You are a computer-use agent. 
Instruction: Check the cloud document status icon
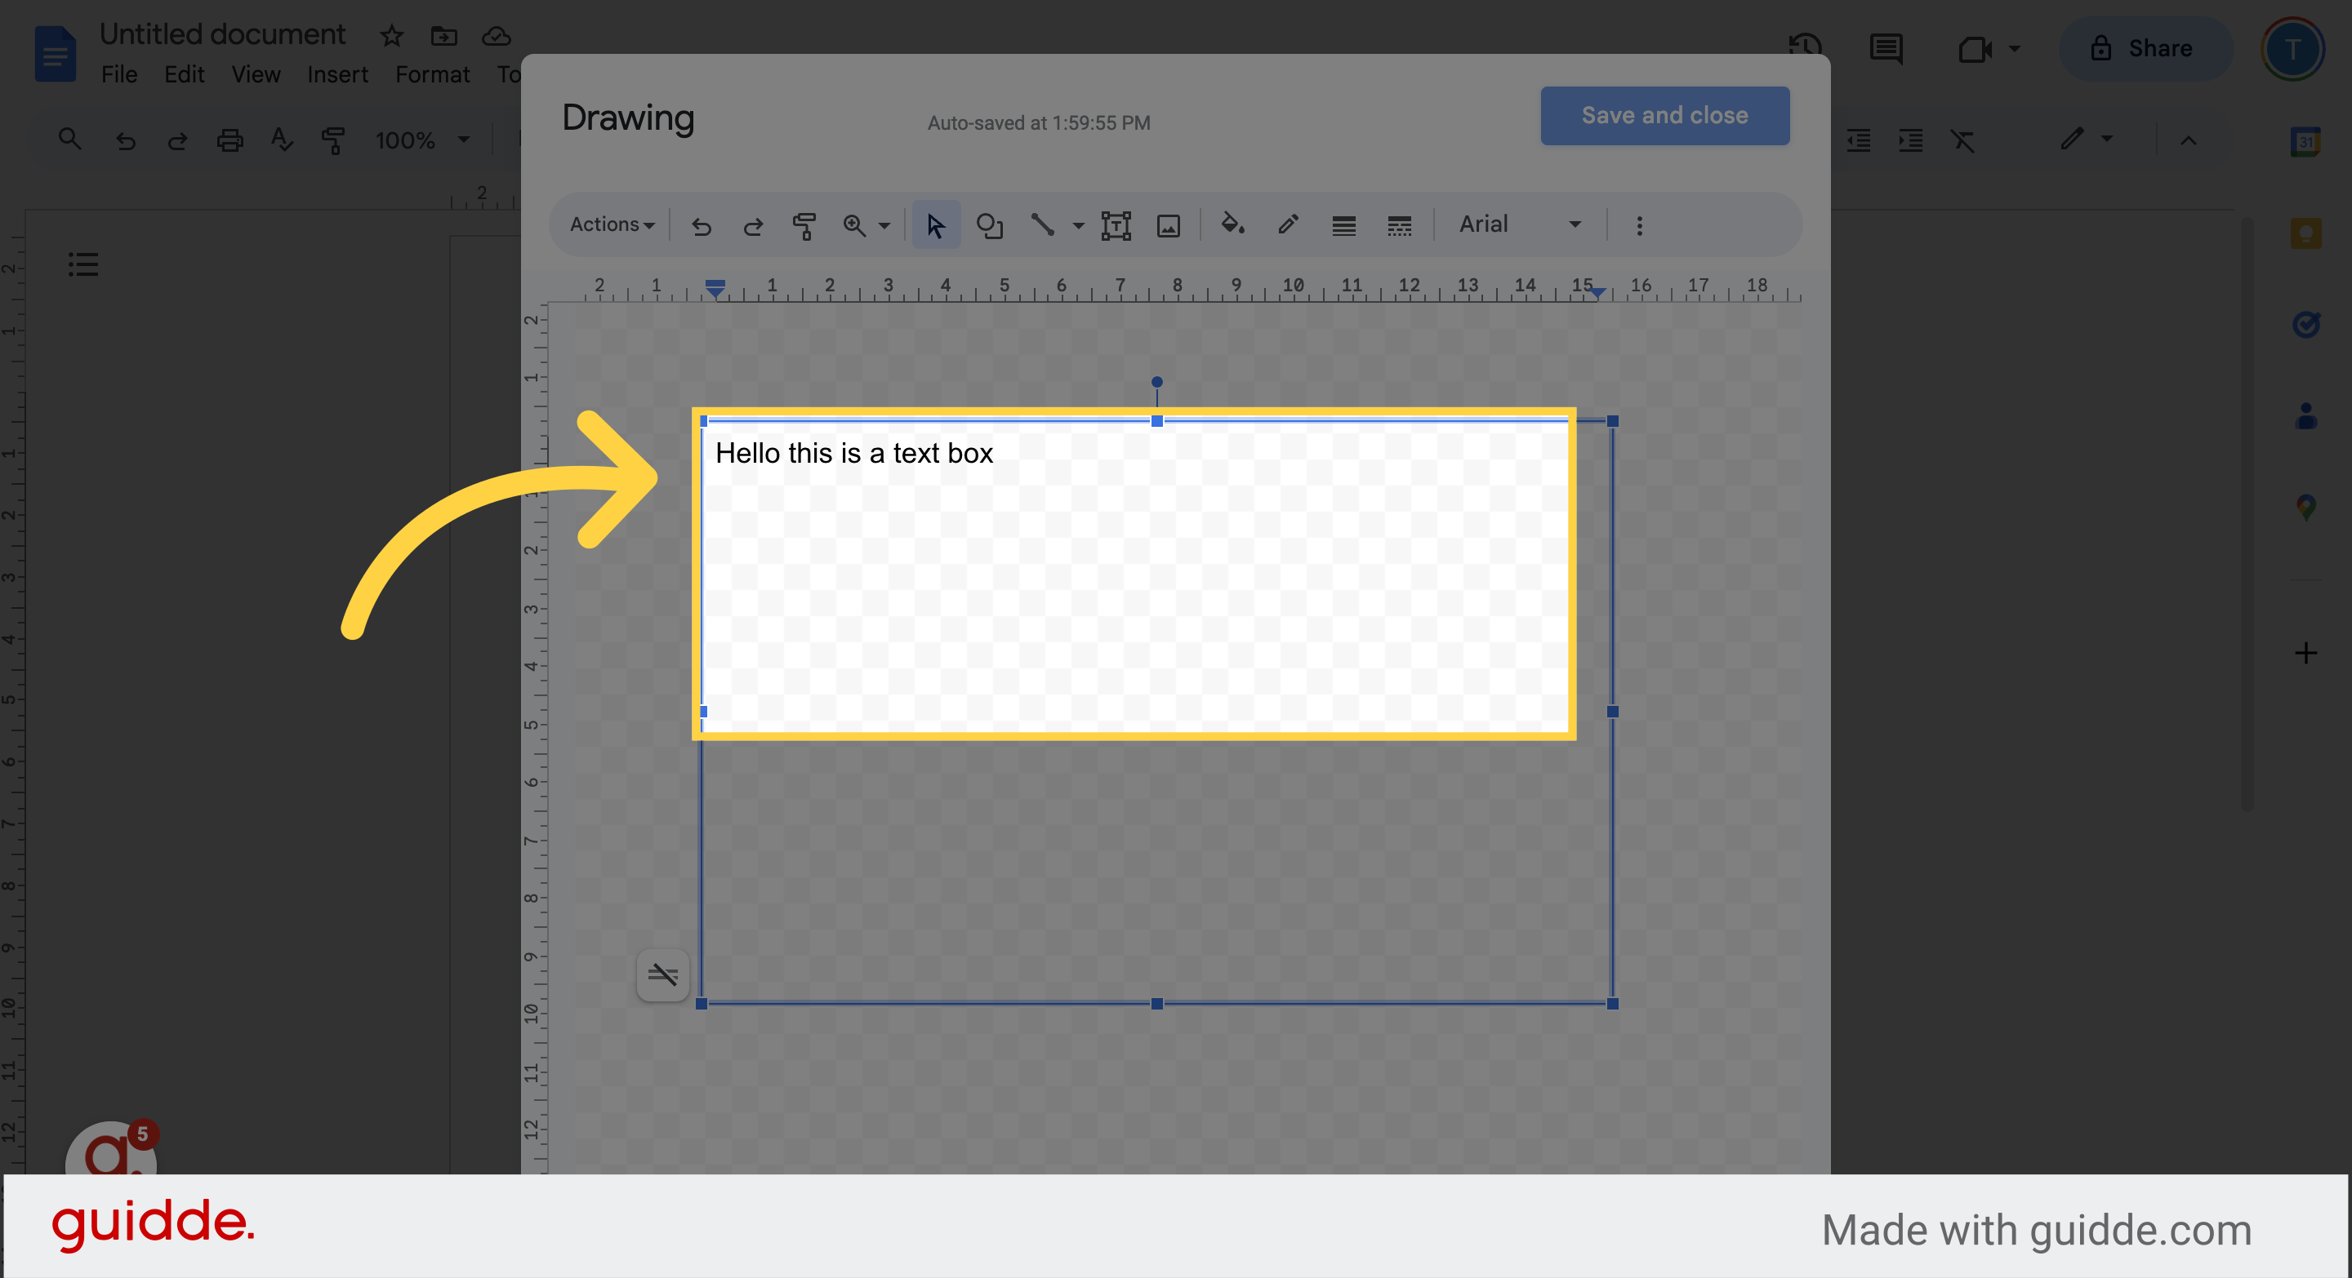[x=496, y=36]
